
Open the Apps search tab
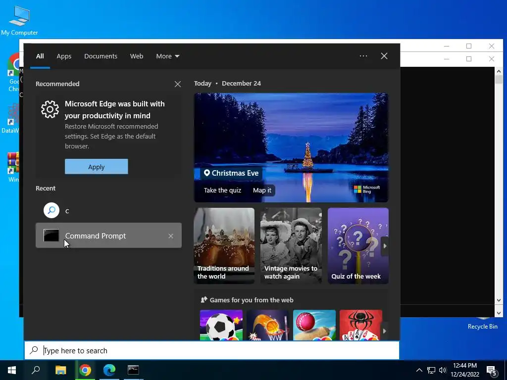pos(64,56)
